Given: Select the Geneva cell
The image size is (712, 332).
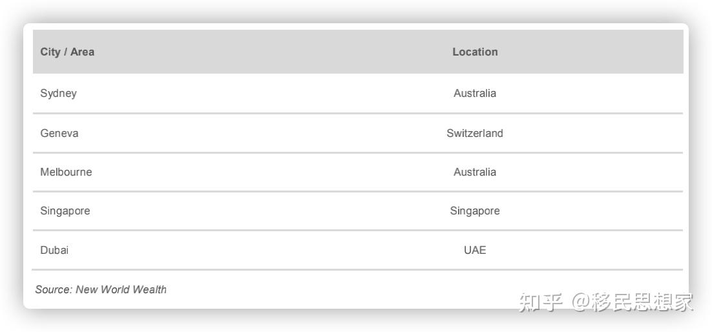Looking at the screenshot, I should point(59,134).
